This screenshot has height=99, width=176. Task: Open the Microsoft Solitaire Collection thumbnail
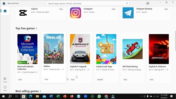coord(28,49)
